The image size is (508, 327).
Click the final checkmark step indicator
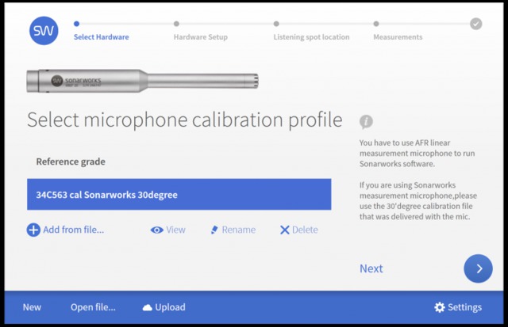[475, 24]
